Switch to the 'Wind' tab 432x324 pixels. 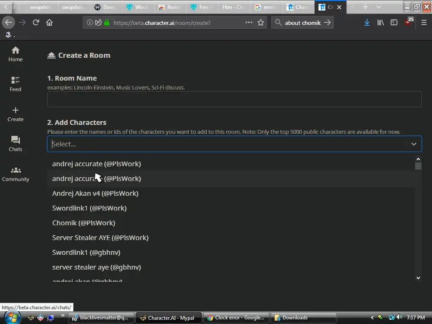[138, 7]
